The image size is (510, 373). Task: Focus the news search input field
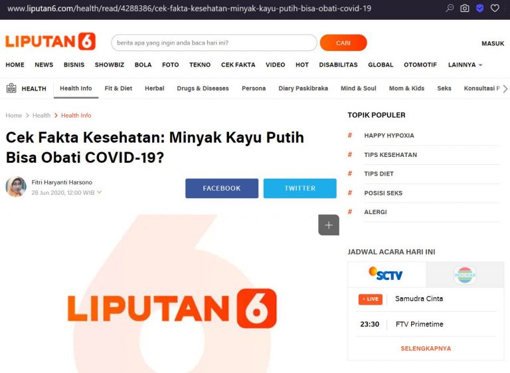coord(214,43)
